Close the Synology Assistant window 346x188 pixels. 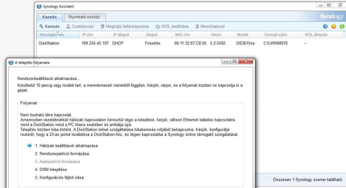point(340,5)
